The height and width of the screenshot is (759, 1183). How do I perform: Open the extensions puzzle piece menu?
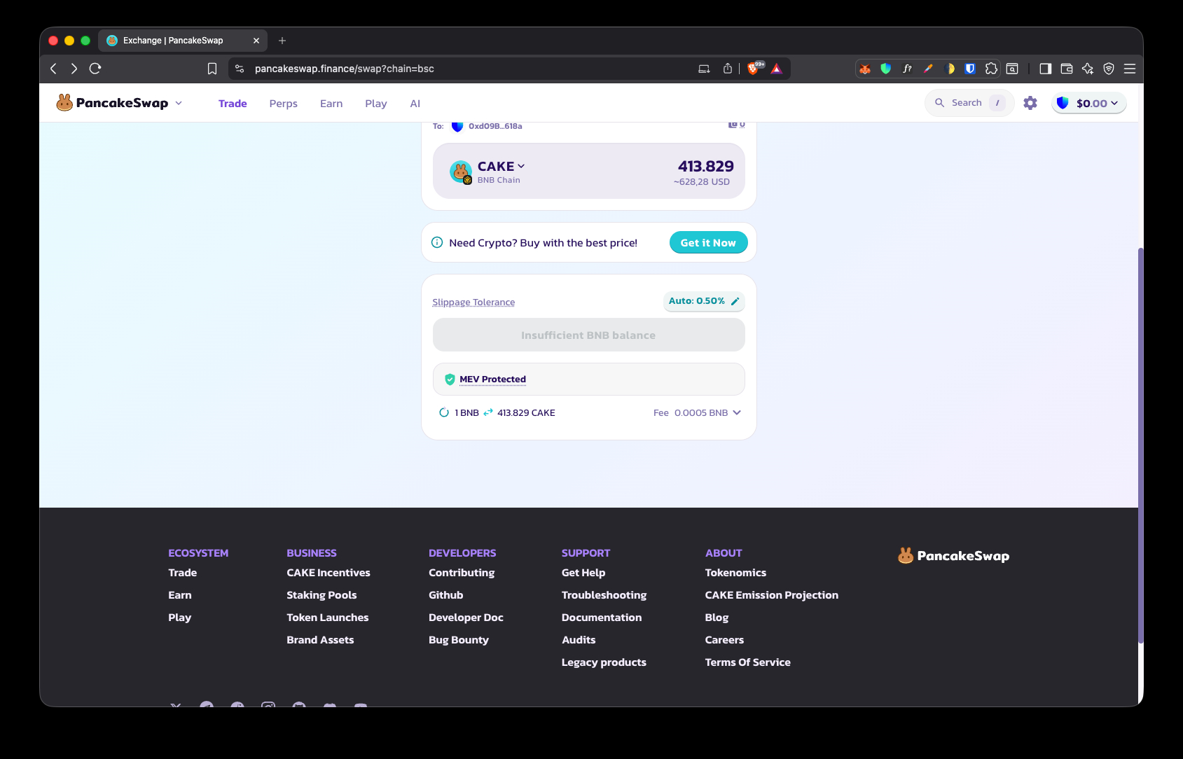991,69
